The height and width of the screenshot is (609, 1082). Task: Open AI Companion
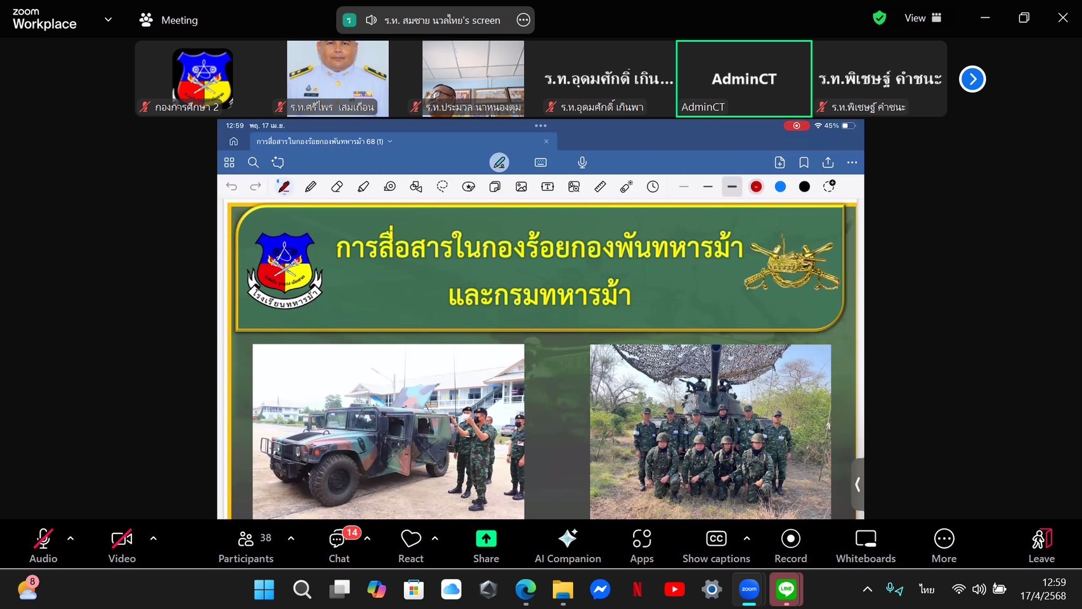pyautogui.click(x=567, y=546)
